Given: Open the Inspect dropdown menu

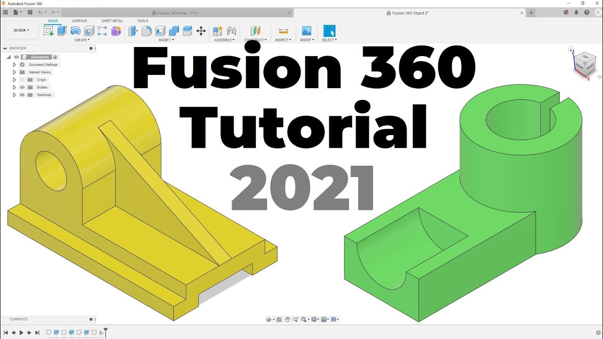Looking at the screenshot, I should pyautogui.click(x=283, y=40).
